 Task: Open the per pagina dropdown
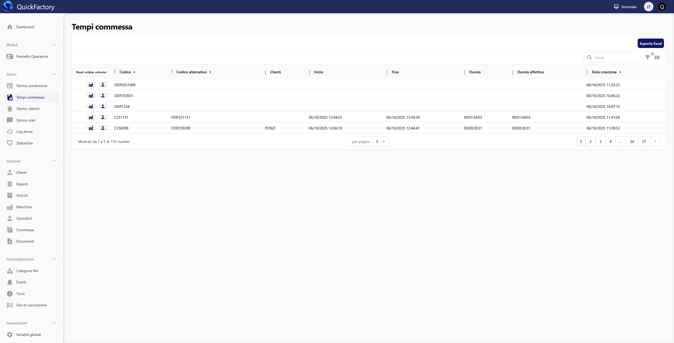point(380,142)
